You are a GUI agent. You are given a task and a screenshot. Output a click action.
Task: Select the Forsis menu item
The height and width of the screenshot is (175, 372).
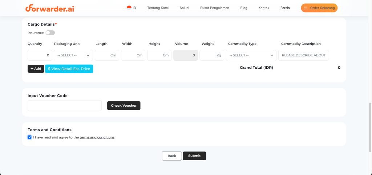pos(285,8)
